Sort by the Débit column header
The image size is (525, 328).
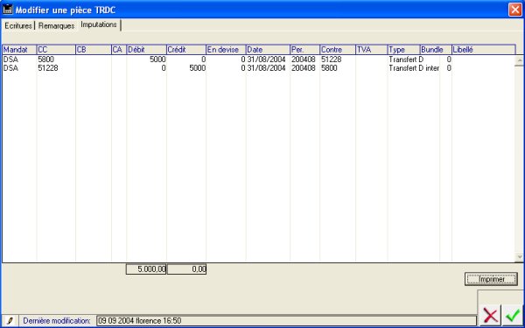(x=147, y=50)
